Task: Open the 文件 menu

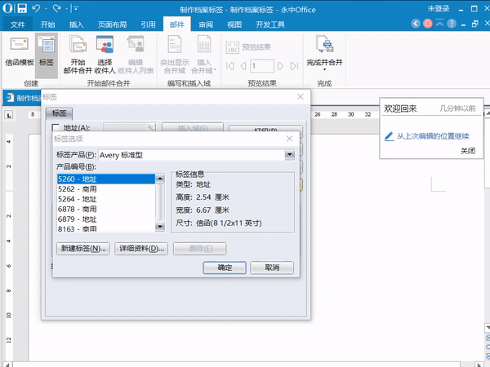Action: coord(17,24)
